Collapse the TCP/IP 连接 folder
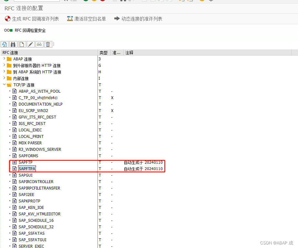Image resolution: width=298 pixels, height=248 pixels. (4, 85)
